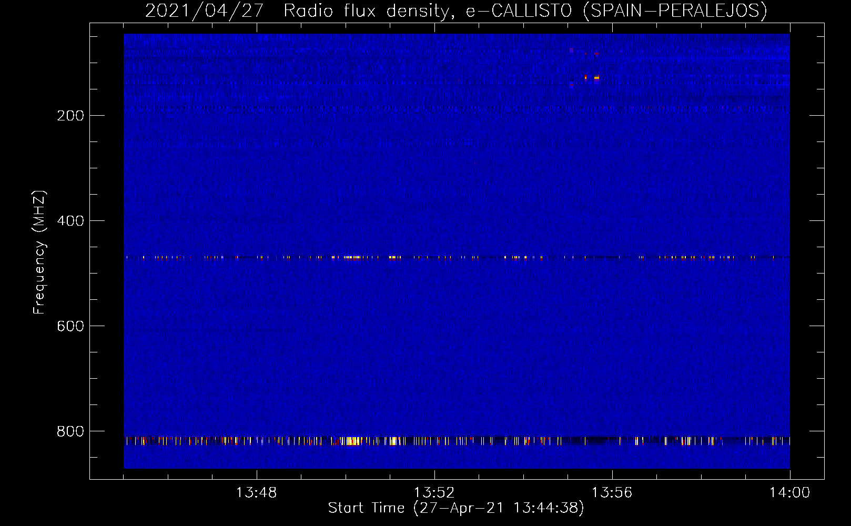
Task: Click the 13:56 time tick label
Action: tap(612, 493)
